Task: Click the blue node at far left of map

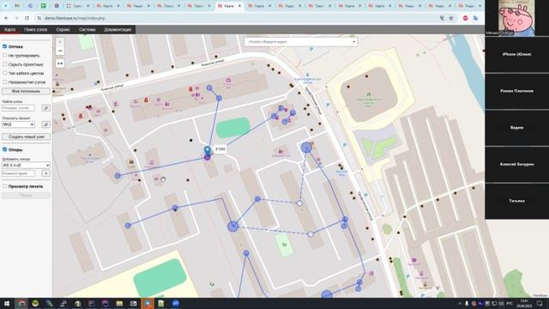Action: click(x=118, y=175)
